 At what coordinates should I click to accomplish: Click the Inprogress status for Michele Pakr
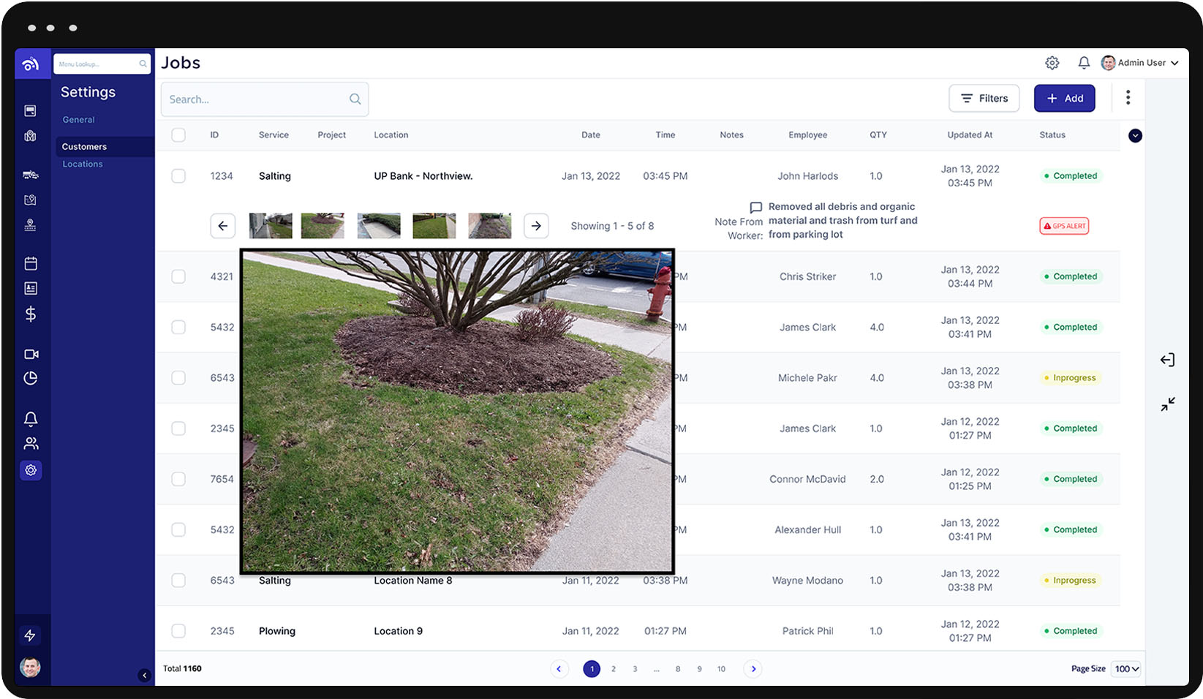[1071, 378]
